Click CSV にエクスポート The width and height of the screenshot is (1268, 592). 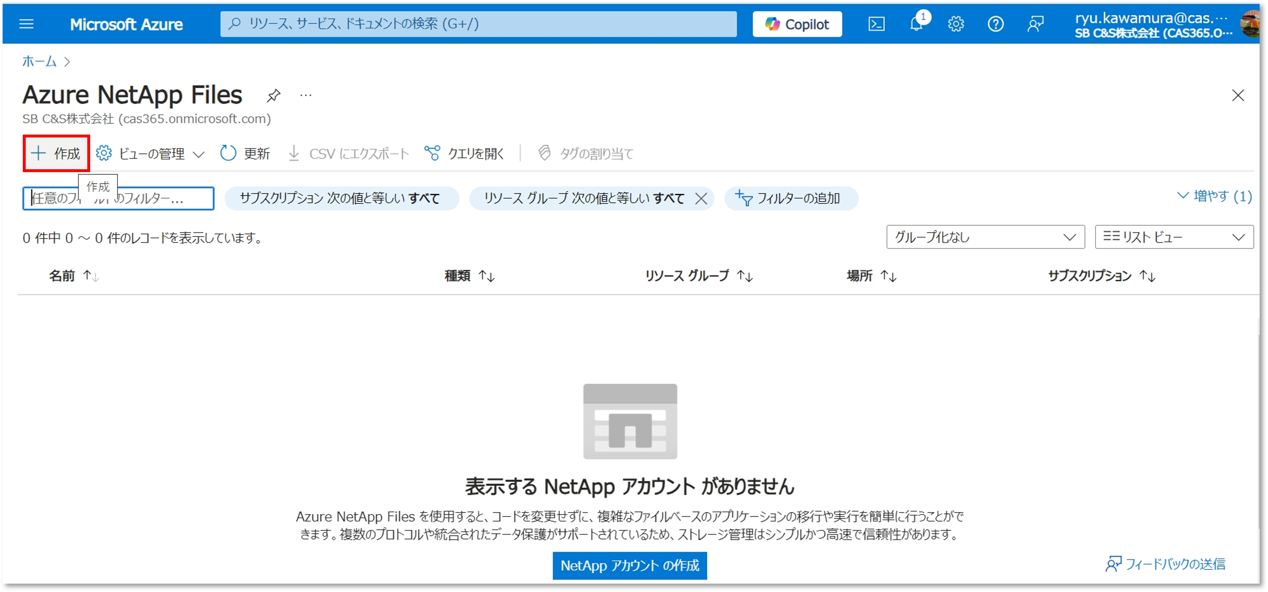(x=348, y=154)
